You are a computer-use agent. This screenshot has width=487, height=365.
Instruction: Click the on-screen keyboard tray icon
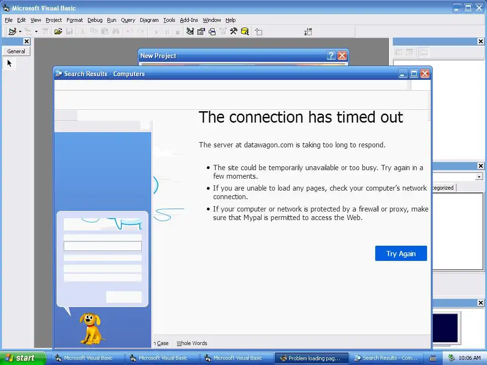click(x=433, y=358)
